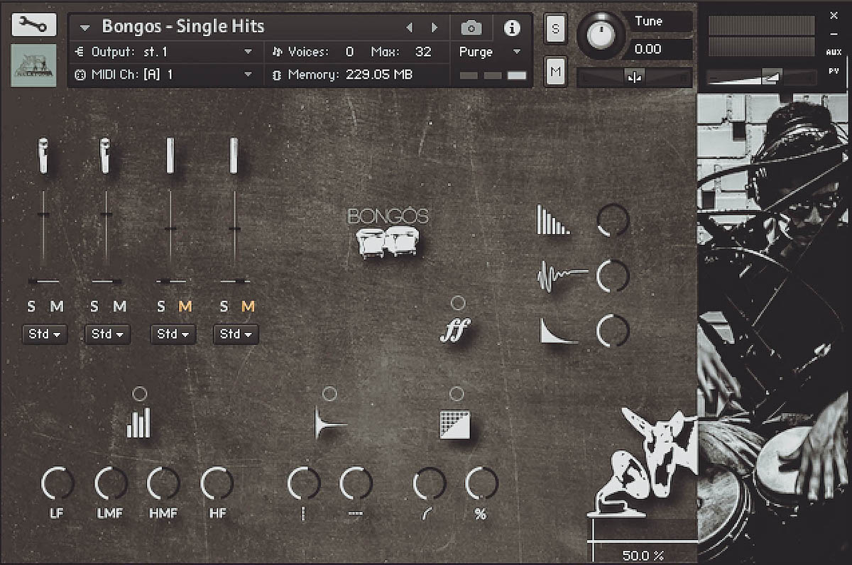Unmute the fourth mic channel

tap(248, 307)
